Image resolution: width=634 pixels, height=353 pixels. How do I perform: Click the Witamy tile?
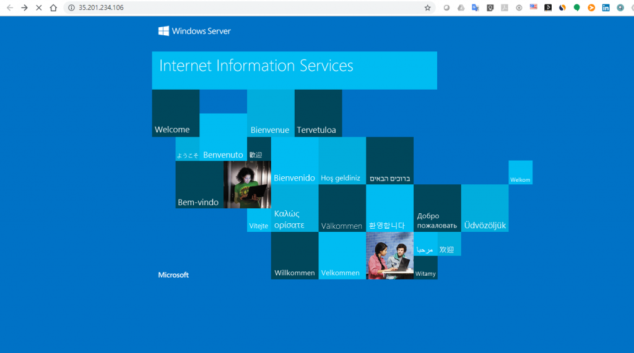click(x=425, y=267)
